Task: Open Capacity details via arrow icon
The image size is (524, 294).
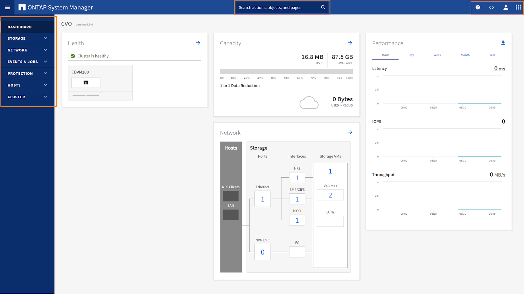Action: pos(350,43)
